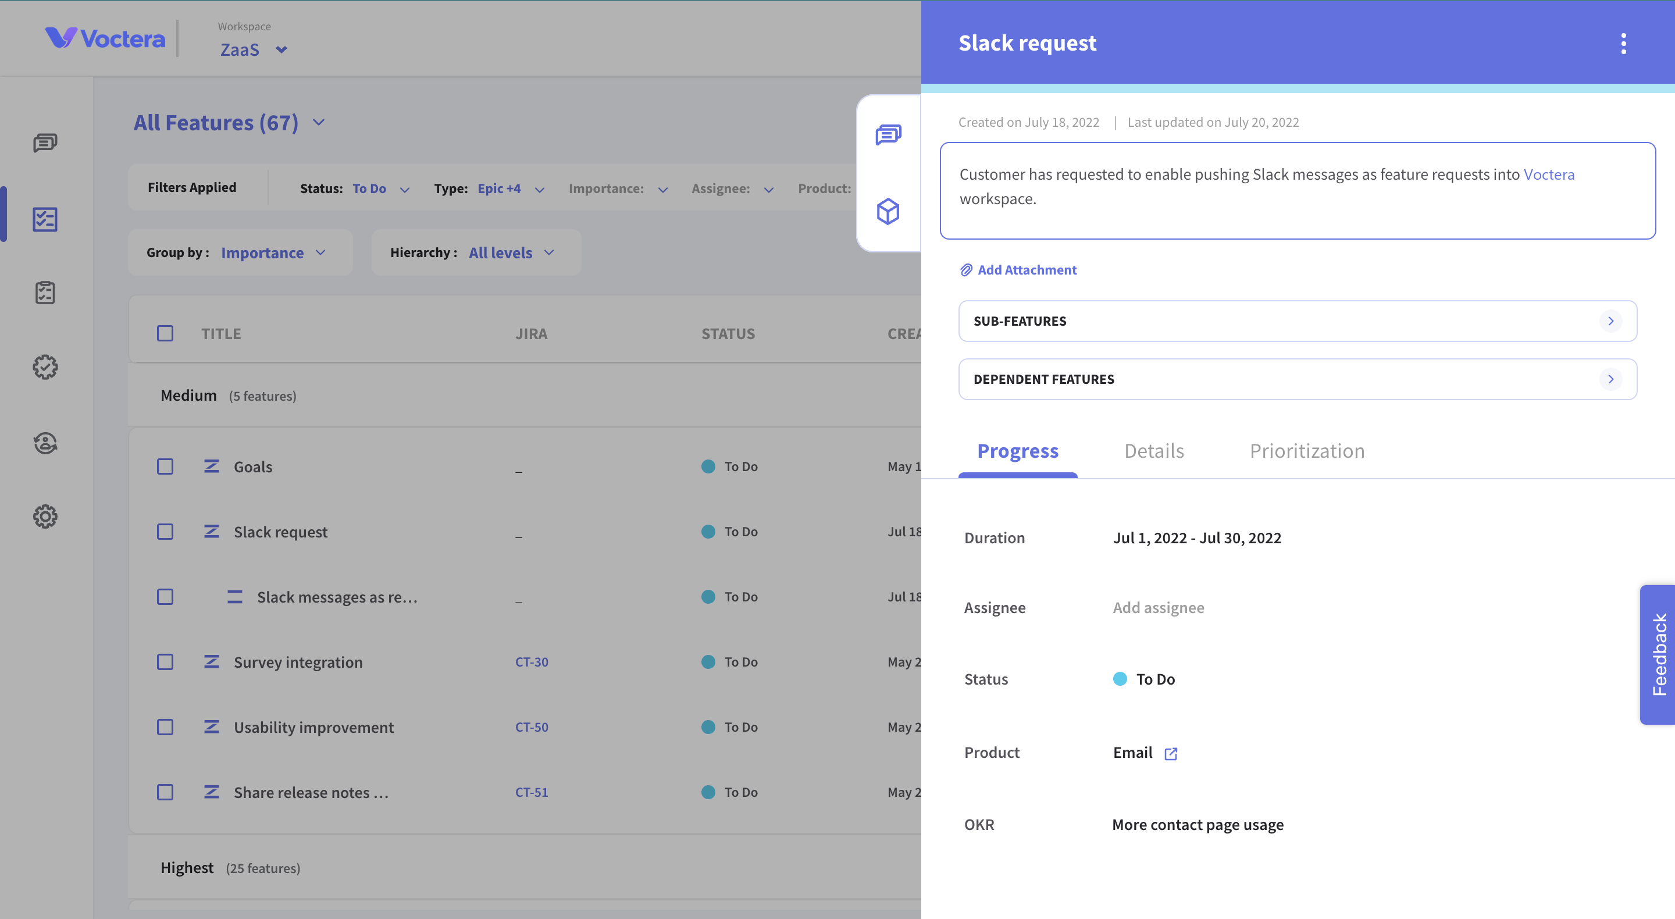
Task: Check the Usability improvement row checkbox
Action: click(165, 726)
